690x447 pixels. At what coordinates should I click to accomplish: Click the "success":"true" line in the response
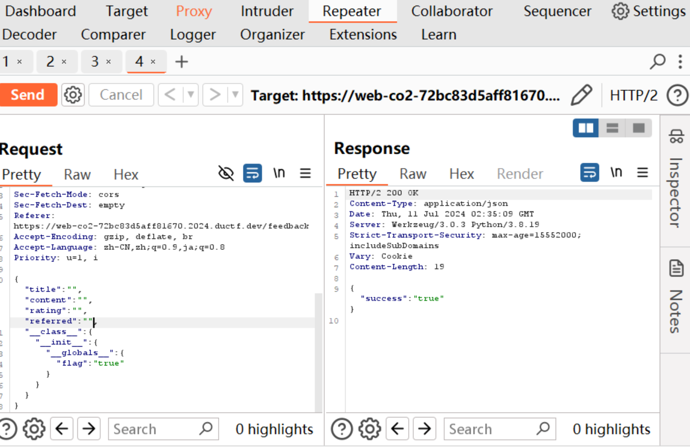click(x=403, y=298)
